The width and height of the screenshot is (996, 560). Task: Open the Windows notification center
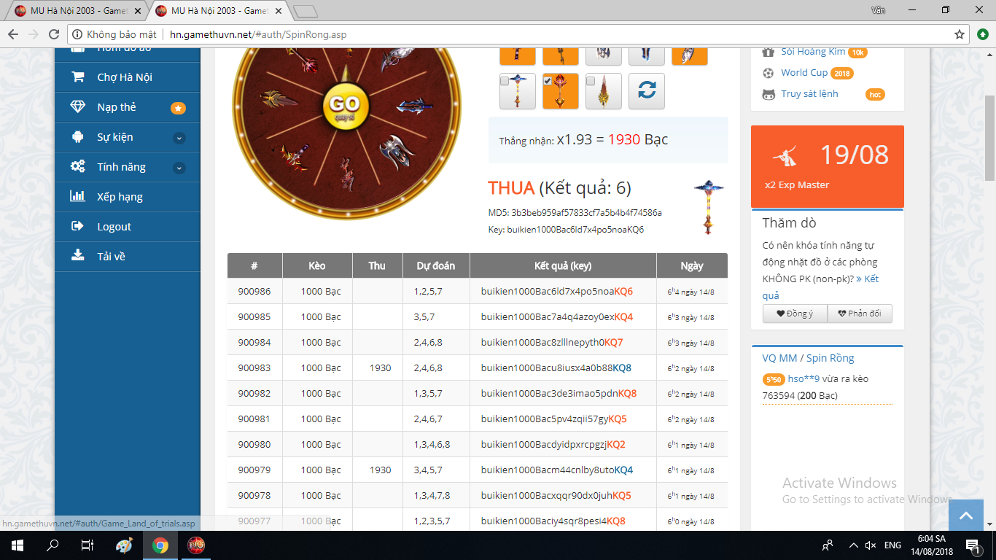972,545
